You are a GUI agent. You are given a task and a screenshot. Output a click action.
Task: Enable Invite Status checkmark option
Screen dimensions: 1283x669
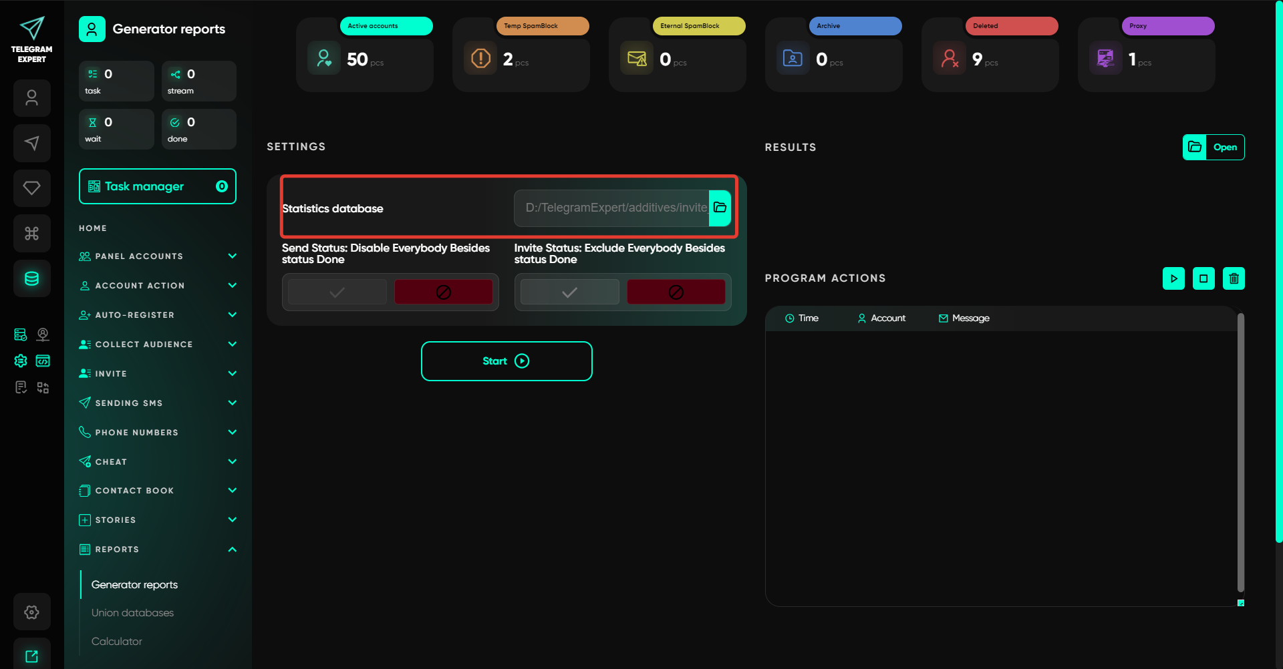point(569,292)
